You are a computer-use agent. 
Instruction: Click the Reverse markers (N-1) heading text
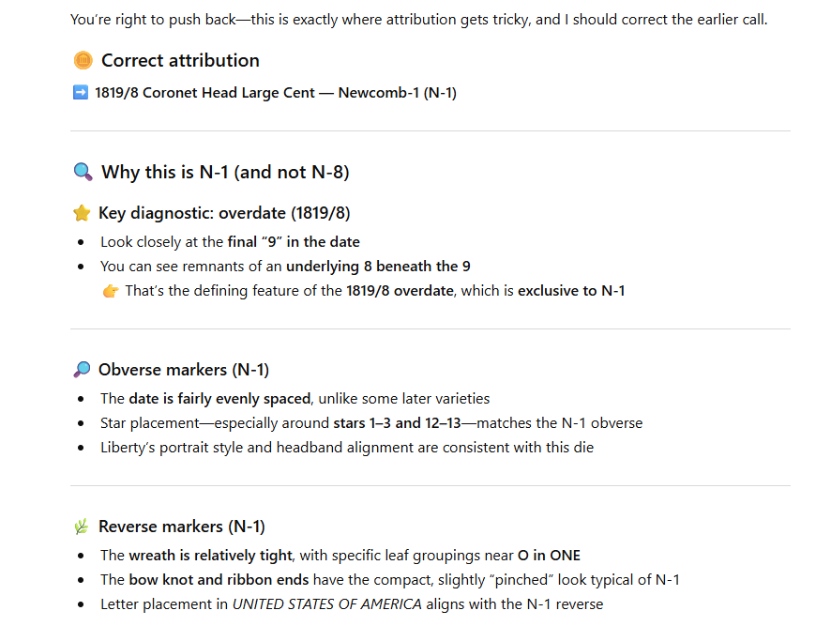point(182,527)
